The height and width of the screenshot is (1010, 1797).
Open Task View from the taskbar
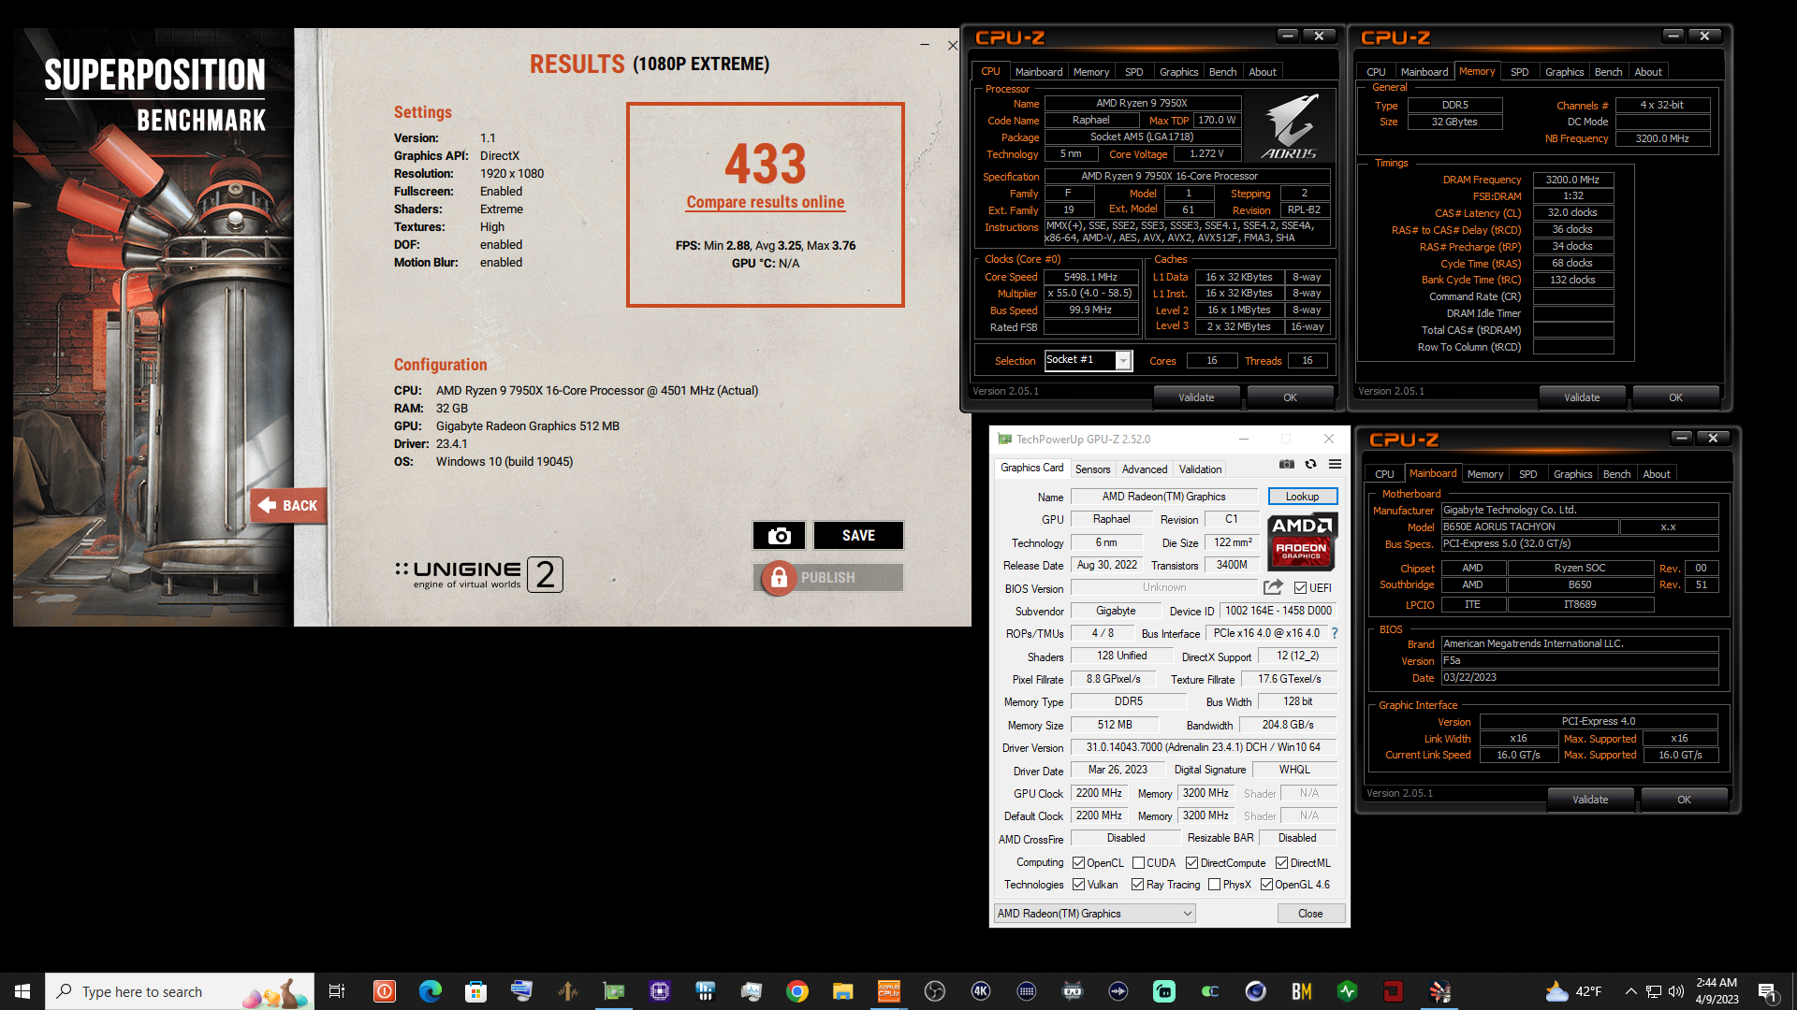pyautogui.click(x=337, y=991)
